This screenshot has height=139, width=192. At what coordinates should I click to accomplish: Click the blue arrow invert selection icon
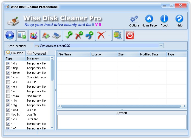[x=89, y=35]
